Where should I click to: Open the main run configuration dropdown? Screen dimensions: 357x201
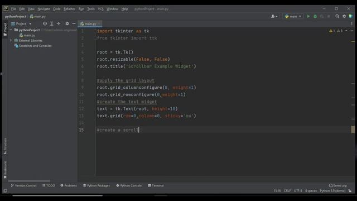293,16
